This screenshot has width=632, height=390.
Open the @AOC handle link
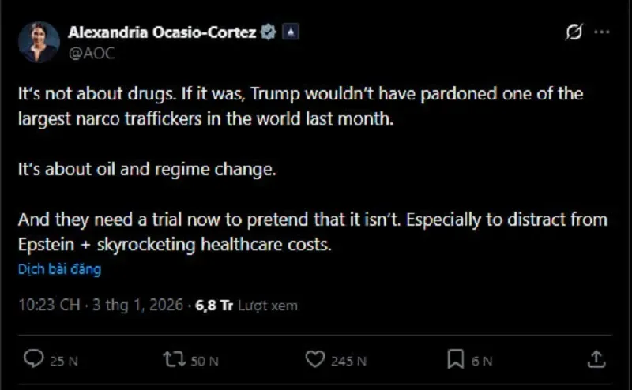(x=88, y=51)
